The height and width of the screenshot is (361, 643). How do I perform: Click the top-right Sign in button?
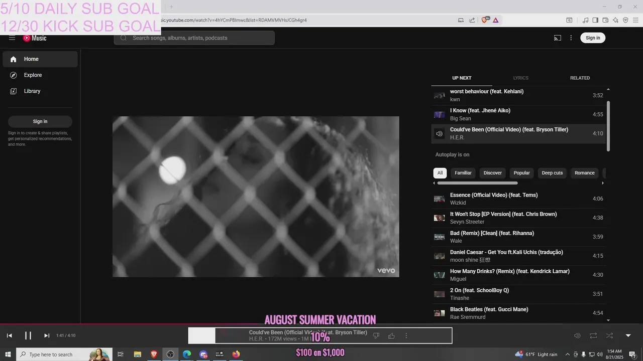pyautogui.click(x=593, y=38)
